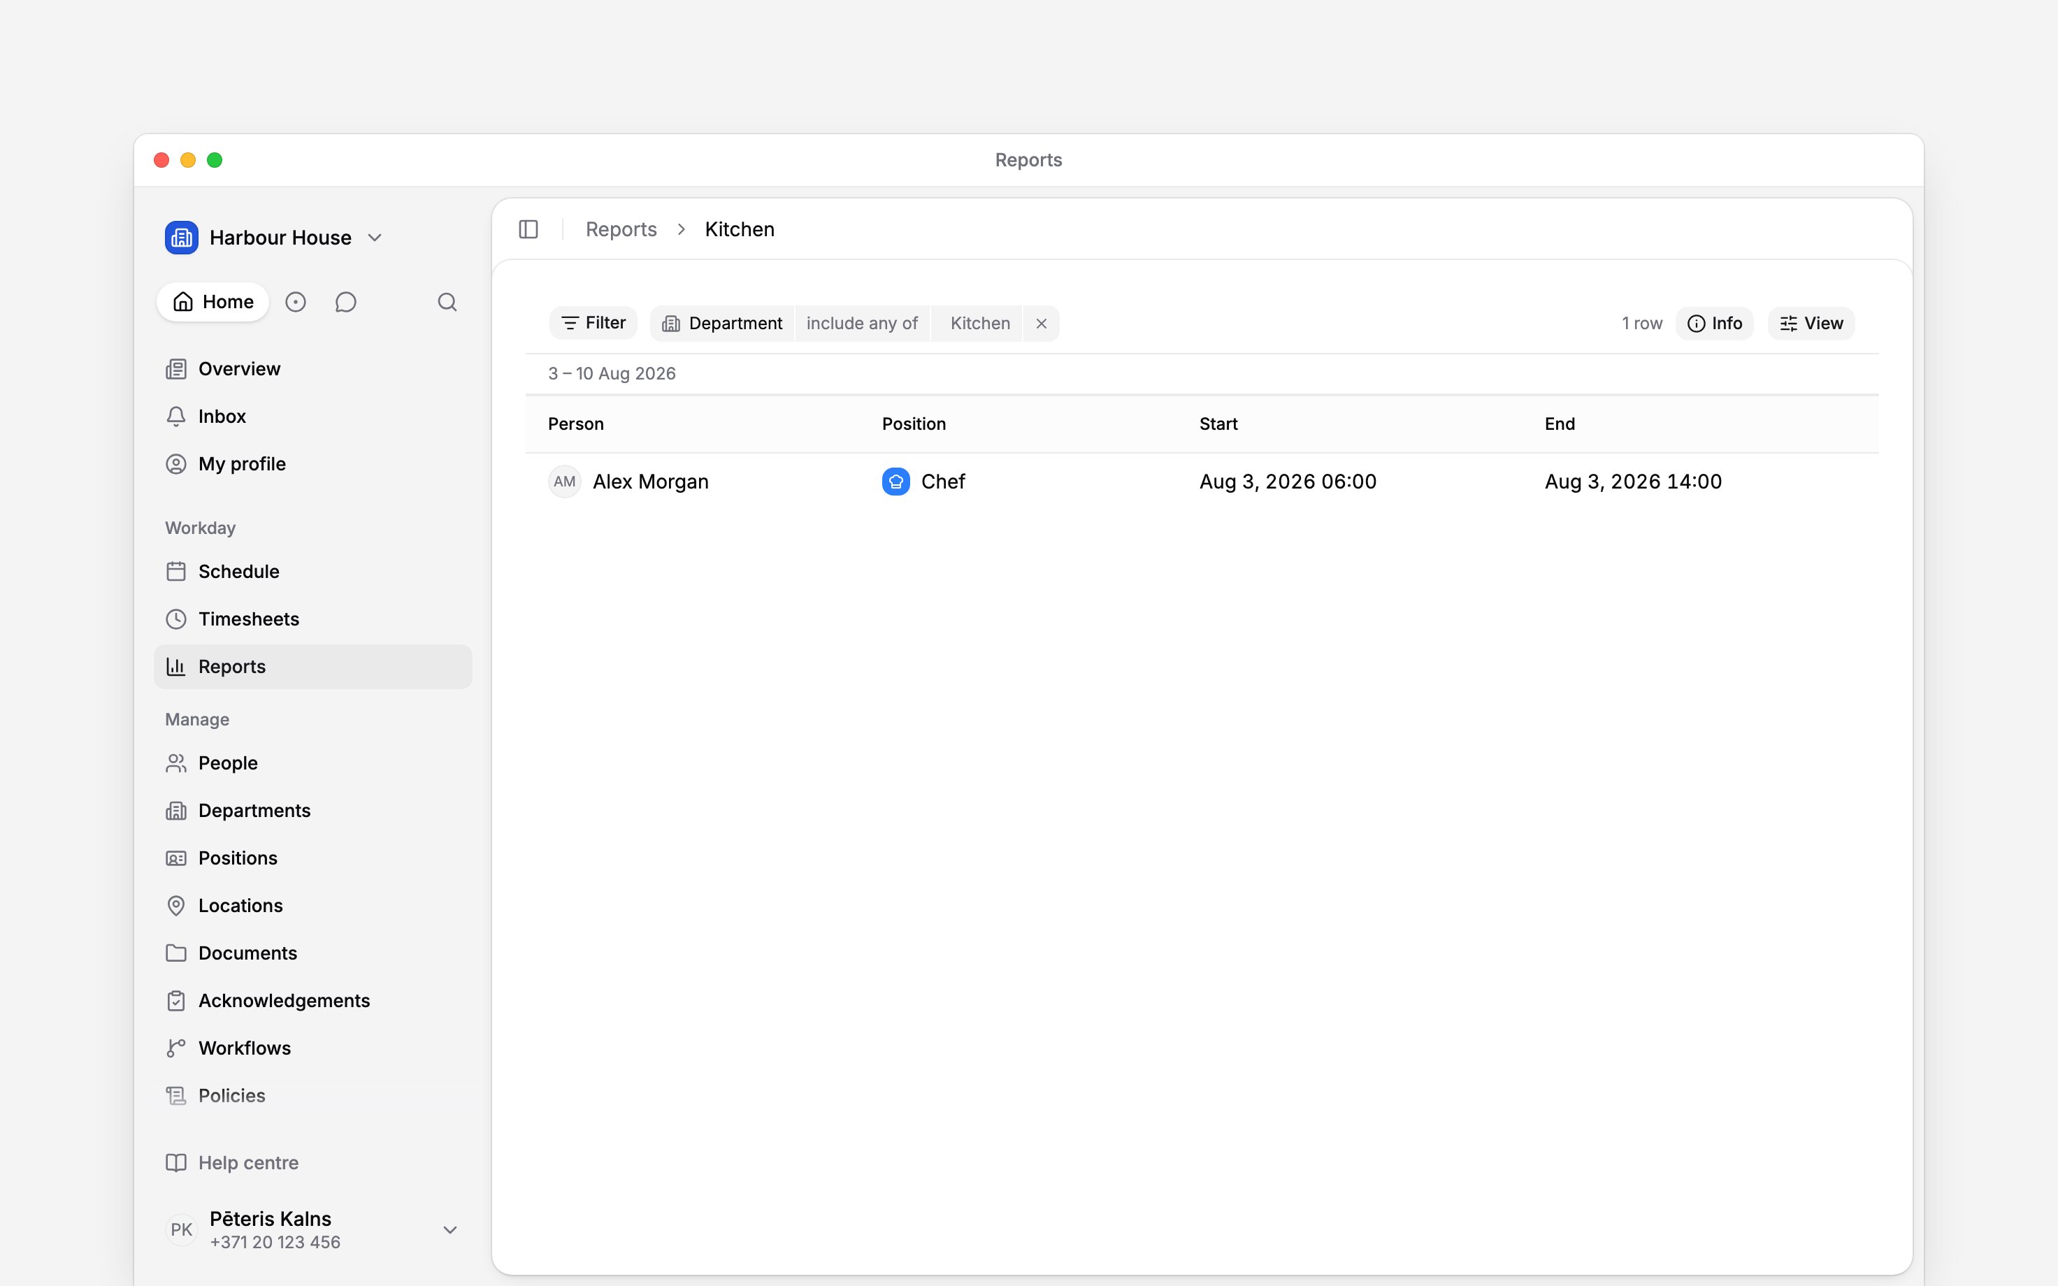Click the AM avatar for Alex Morgan
2058x1286 pixels.
click(565, 482)
